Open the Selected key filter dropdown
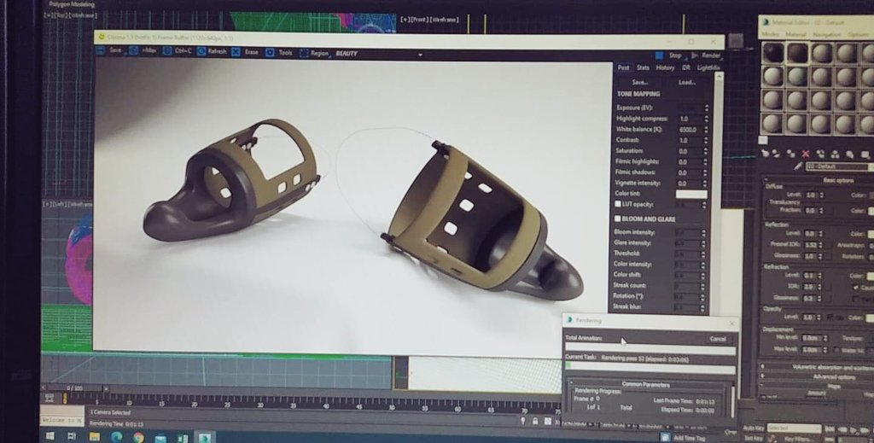The height and width of the screenshot is (443, 874). tap(794, 428)
